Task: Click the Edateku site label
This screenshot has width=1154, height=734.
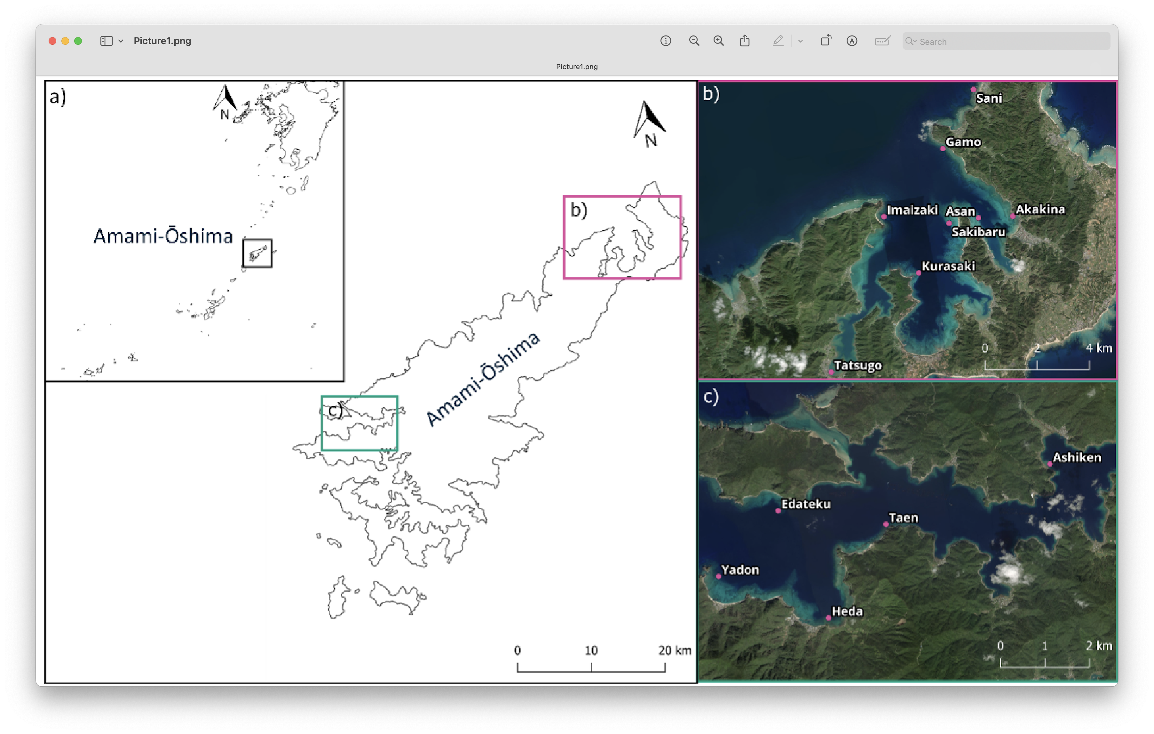Action: [806, 504]
